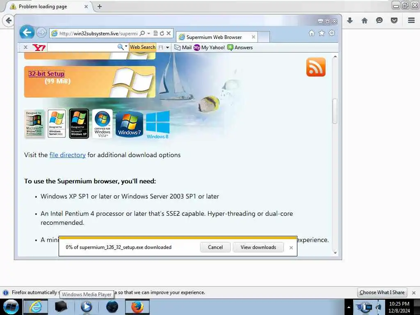Open the IE Tools gear icon
Image resolution: width=420 pixels, height=315 pixels.
pyautogui.click(x=331, y=33)
